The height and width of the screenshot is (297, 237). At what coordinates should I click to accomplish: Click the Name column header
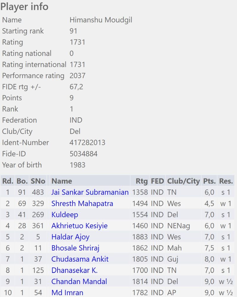62,181
